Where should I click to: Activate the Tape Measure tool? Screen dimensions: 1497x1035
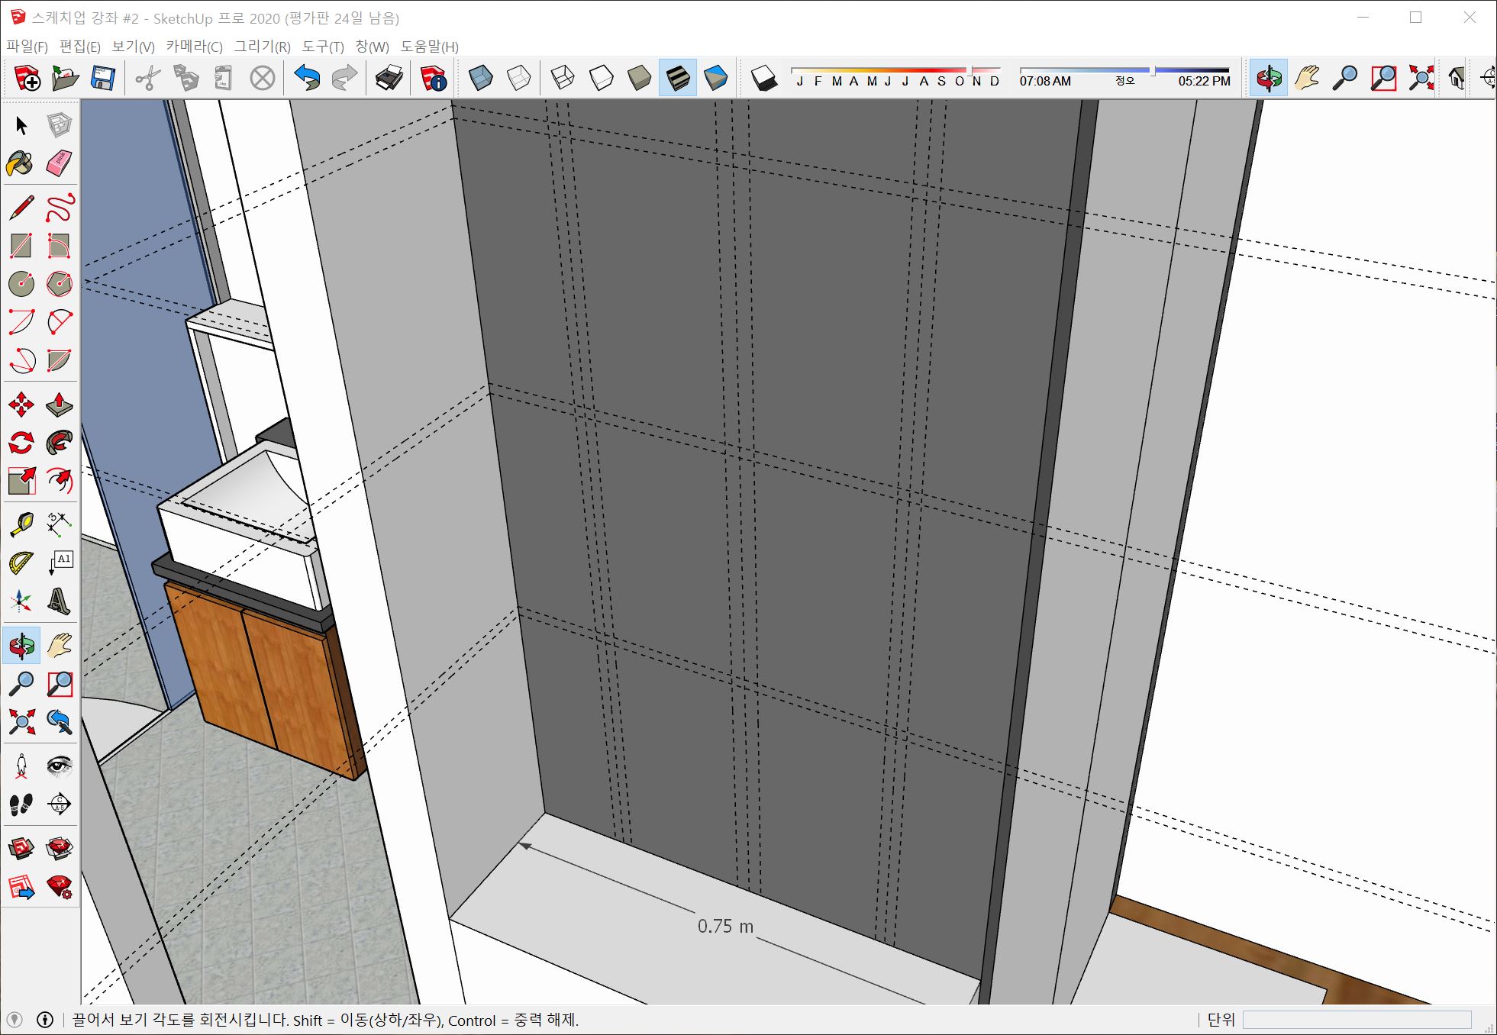pyautogui.click(x=21, y=524)
